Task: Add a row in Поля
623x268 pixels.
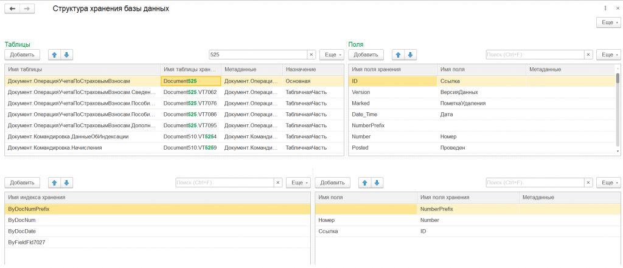Action: click(x=366, y=55)
